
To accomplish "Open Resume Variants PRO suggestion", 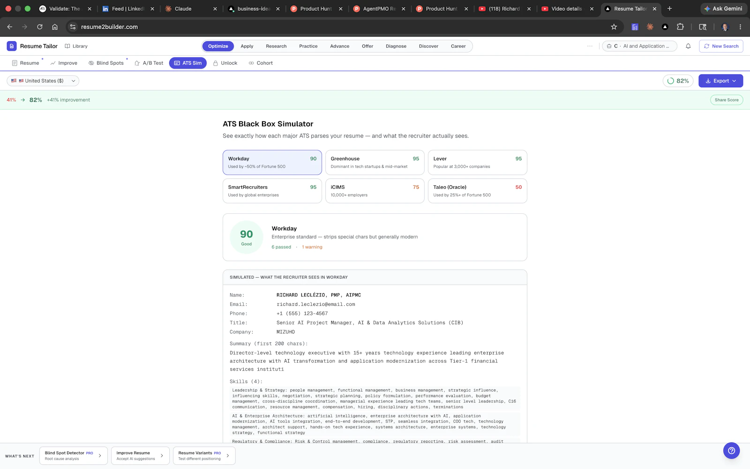I will (204, 456).
